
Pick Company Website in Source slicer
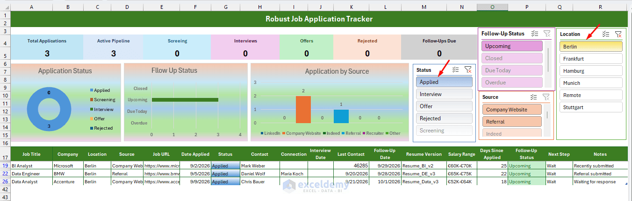(x=512, y=110)
